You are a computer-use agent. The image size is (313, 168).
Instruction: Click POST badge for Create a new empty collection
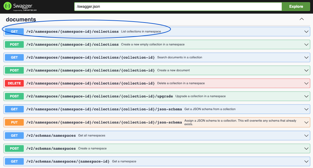point(14,44)
